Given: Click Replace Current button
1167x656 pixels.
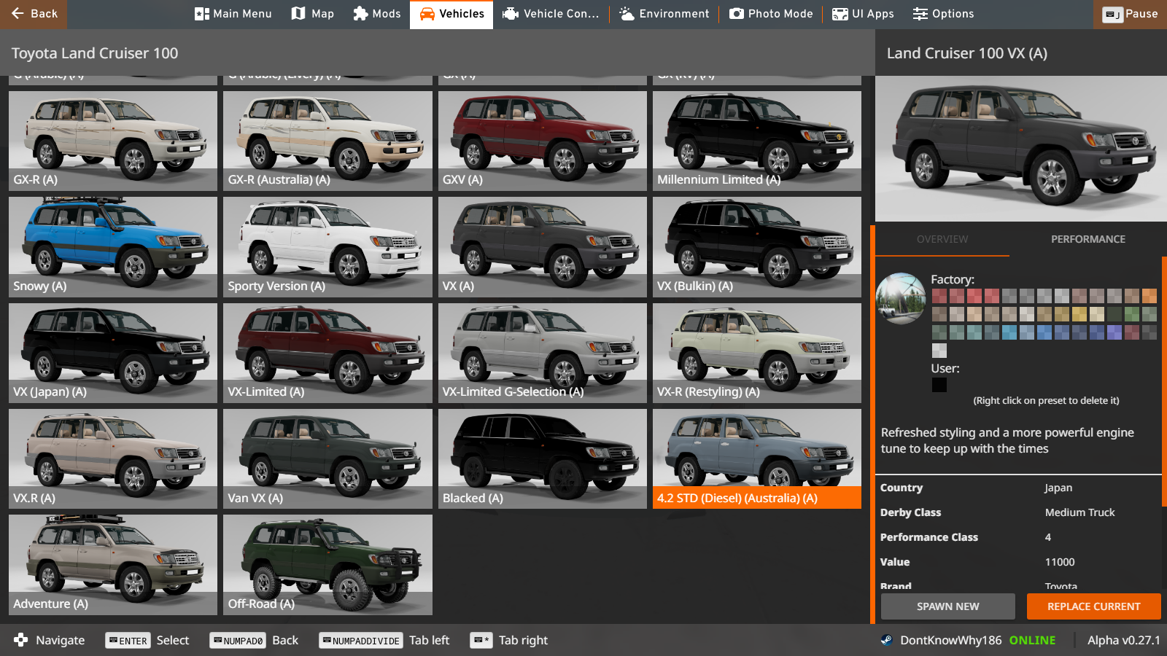Looking at the screenshot, I should coord(1094,606).
